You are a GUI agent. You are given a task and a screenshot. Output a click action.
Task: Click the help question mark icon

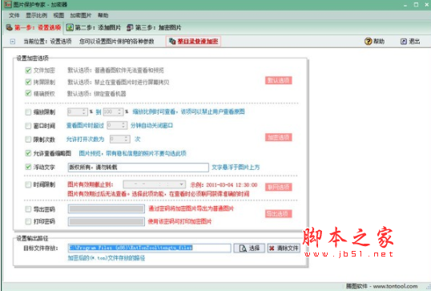pyautogui.click(x=368, y=41)
